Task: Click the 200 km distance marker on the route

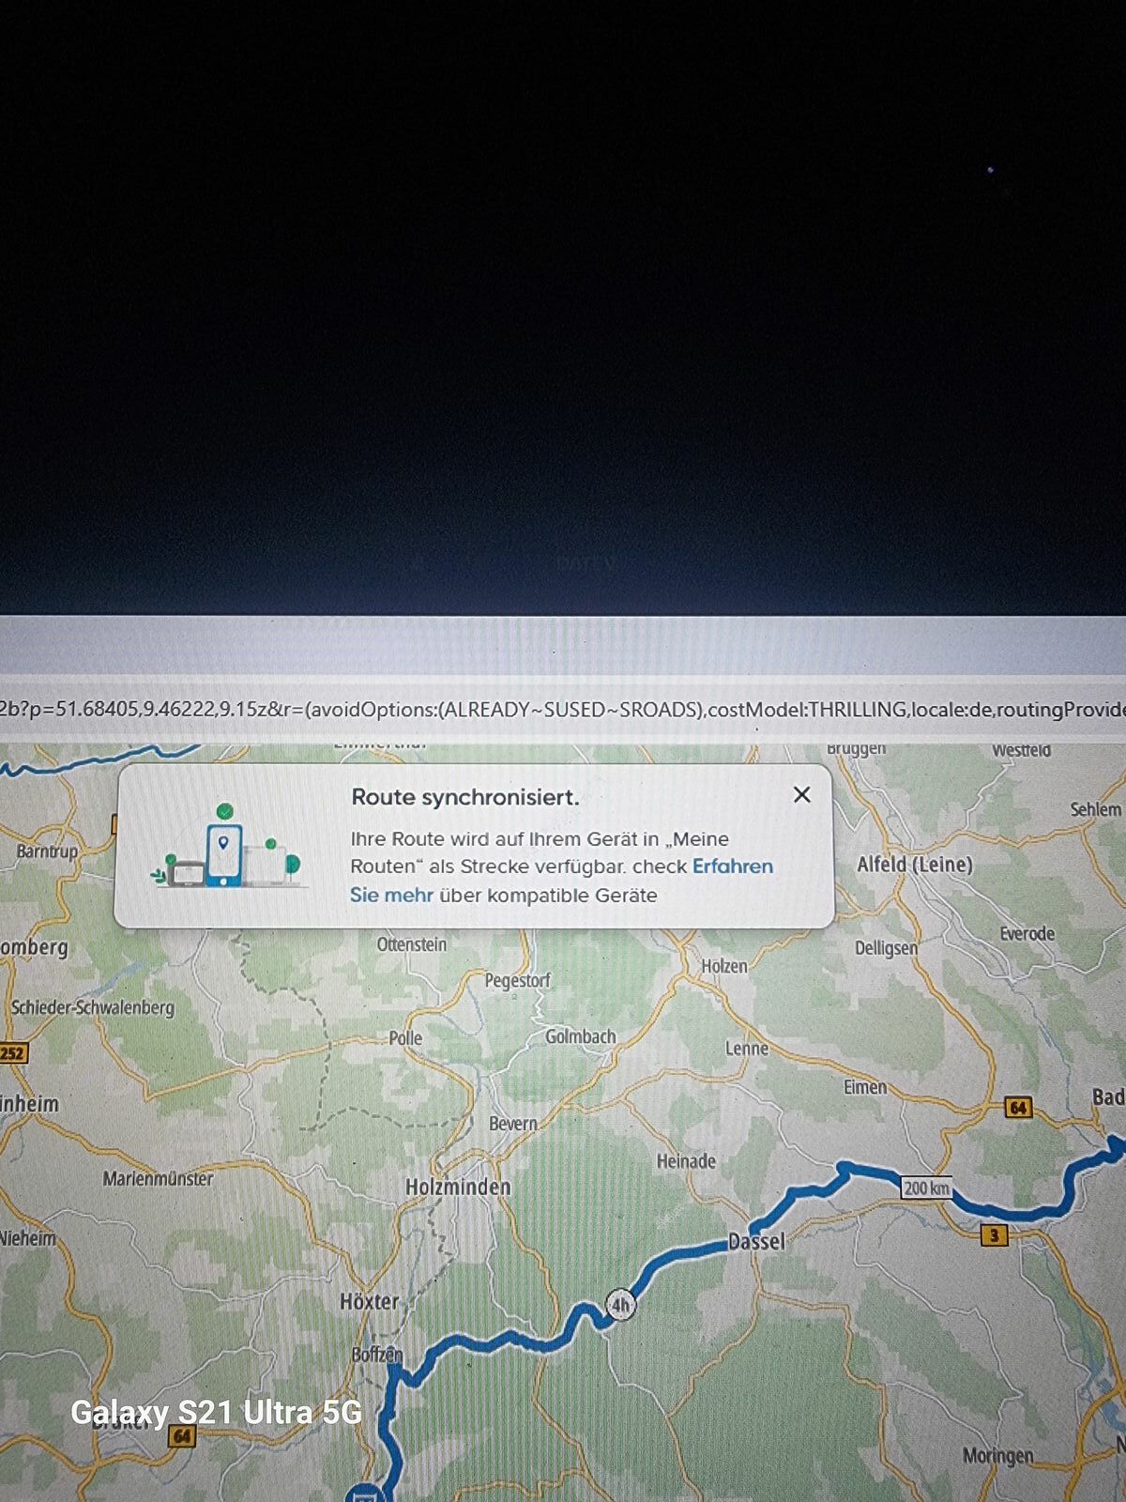Action: (x=926, y=1188)
